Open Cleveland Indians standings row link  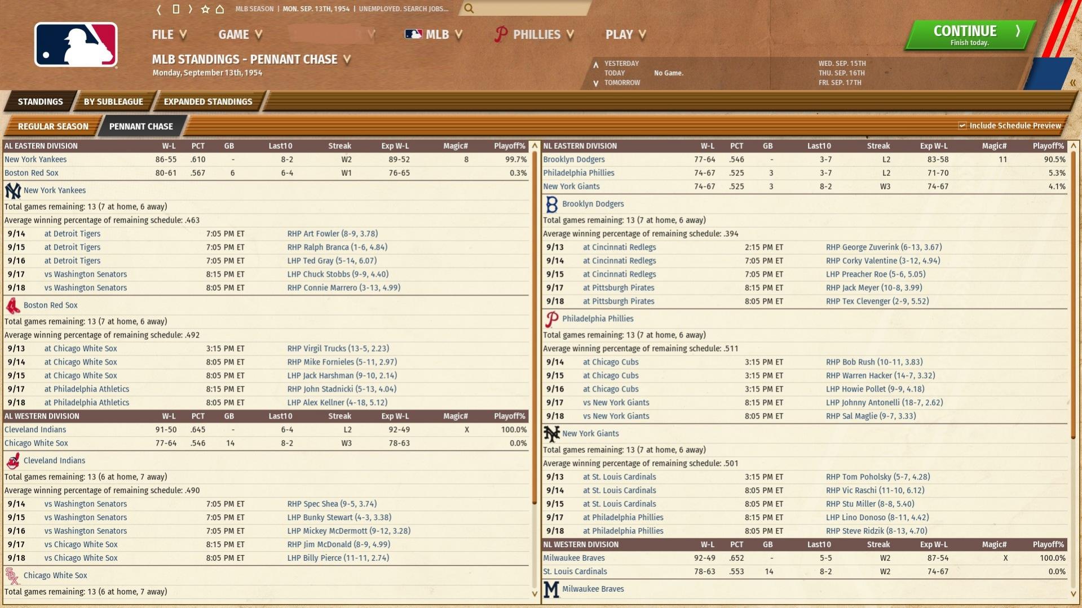[36, 429]
